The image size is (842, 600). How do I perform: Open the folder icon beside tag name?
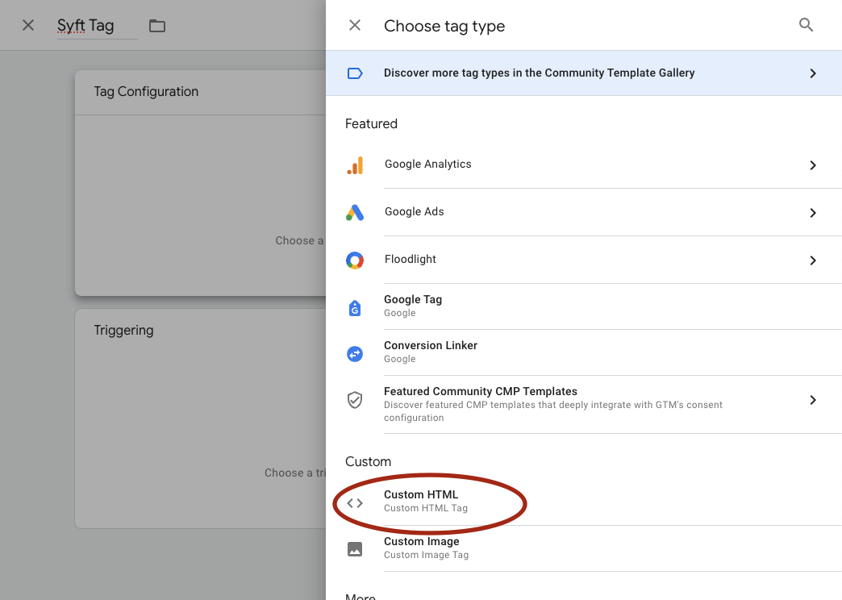click(157, 26)
